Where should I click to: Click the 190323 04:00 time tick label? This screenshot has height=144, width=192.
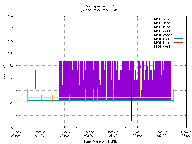113,134
